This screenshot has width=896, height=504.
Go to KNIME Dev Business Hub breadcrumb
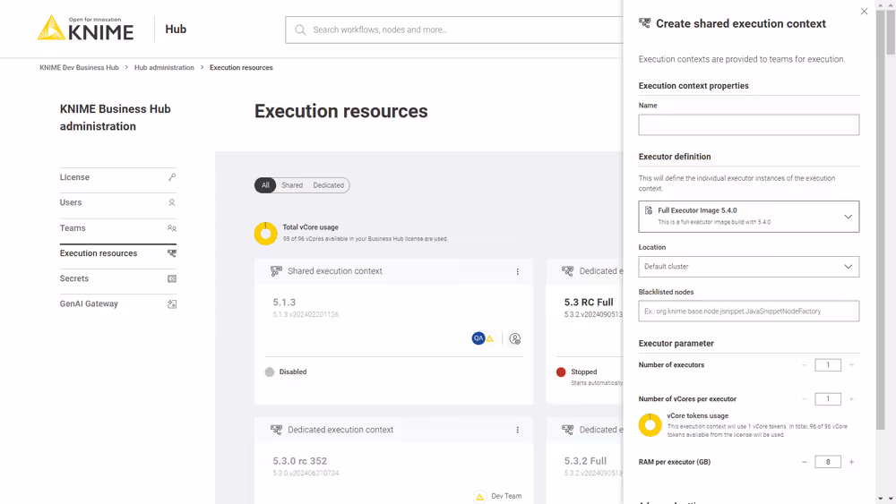coord(79,68)
